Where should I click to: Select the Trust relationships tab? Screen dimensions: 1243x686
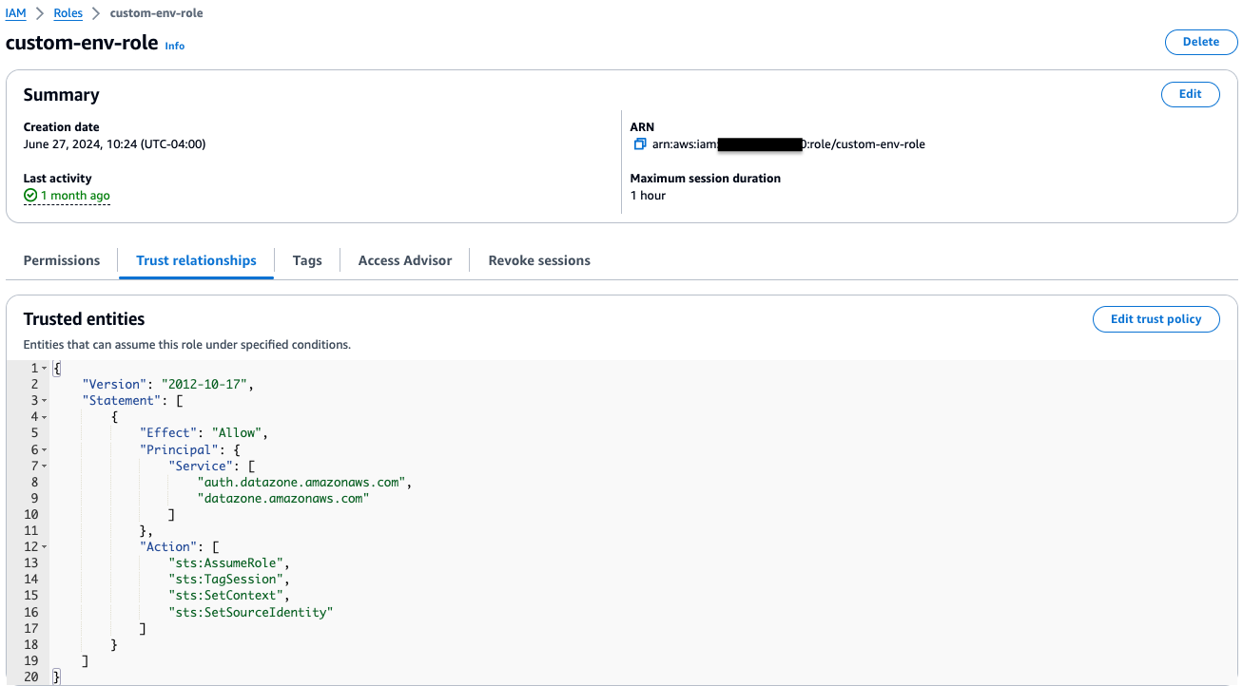tap(196, 260)
